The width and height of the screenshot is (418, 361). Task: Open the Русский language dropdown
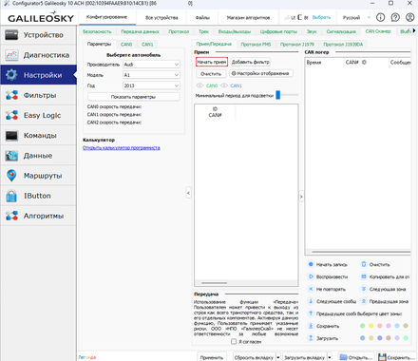coord(356,18)
